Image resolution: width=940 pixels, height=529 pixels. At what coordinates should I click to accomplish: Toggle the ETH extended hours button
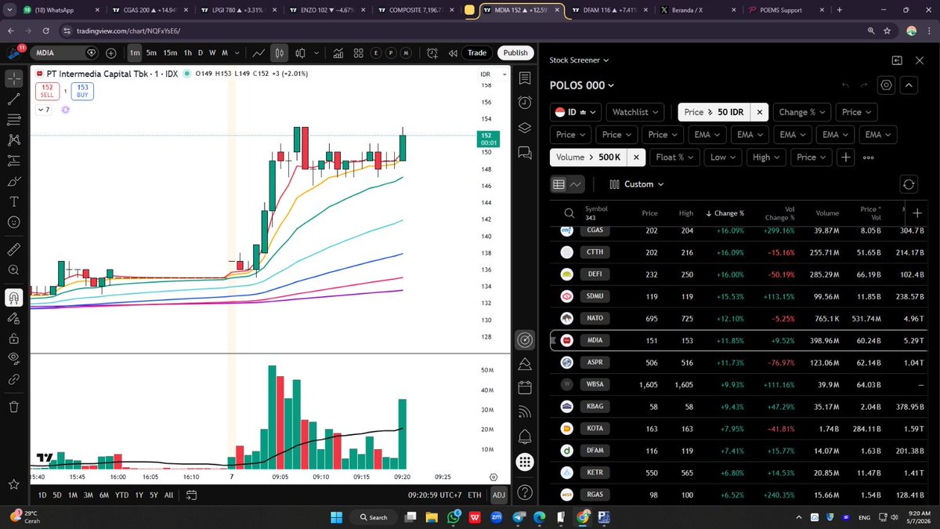(x=475, y=495)
